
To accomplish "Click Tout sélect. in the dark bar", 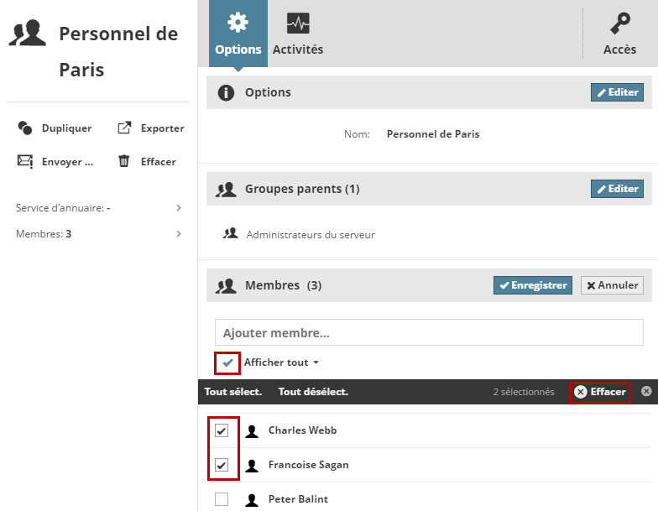I will click(233, 392).
